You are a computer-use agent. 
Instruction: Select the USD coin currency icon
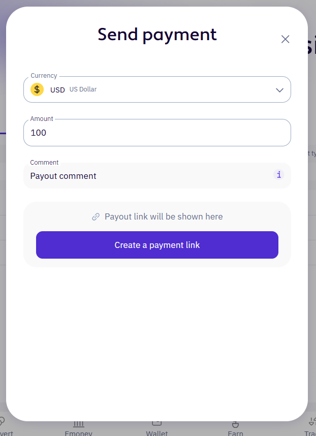pos(37,89)
